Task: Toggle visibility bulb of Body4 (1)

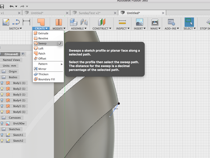Action: pyautogui.click(x=2, y=100)
